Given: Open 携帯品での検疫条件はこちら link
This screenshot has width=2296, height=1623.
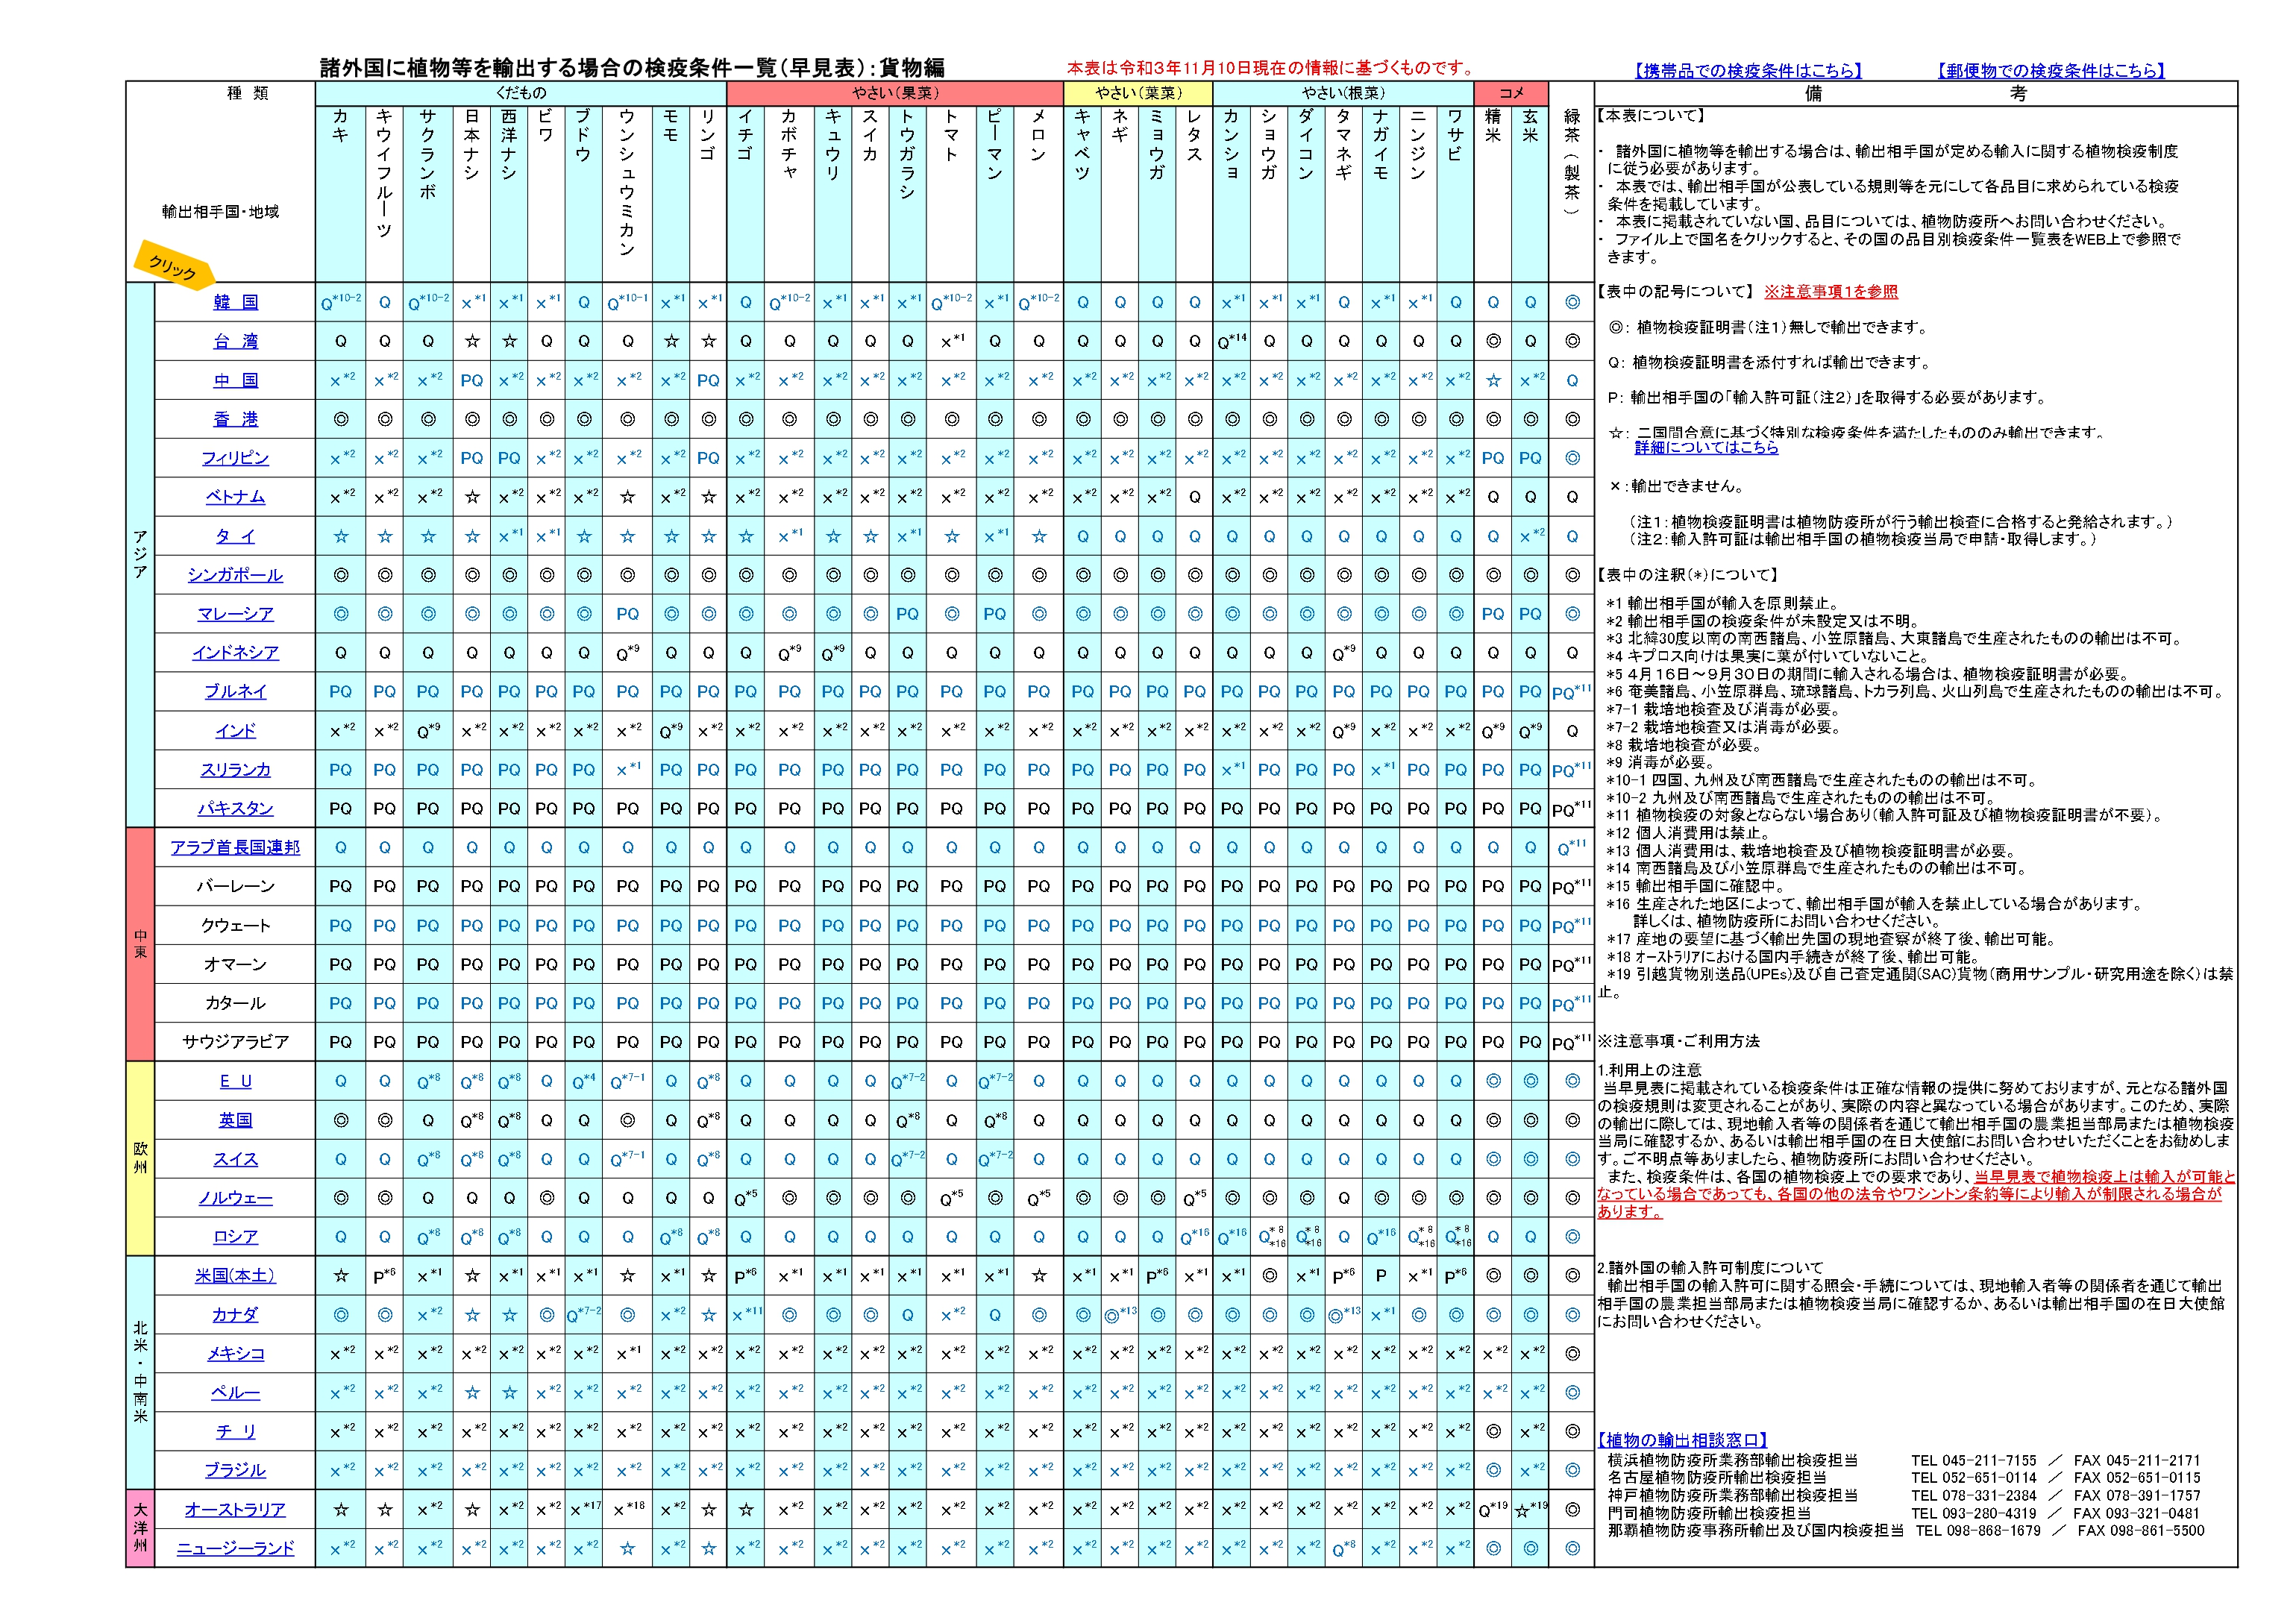Looking at the screenshot, I should pyautogui.click(x=1749, y=71).
